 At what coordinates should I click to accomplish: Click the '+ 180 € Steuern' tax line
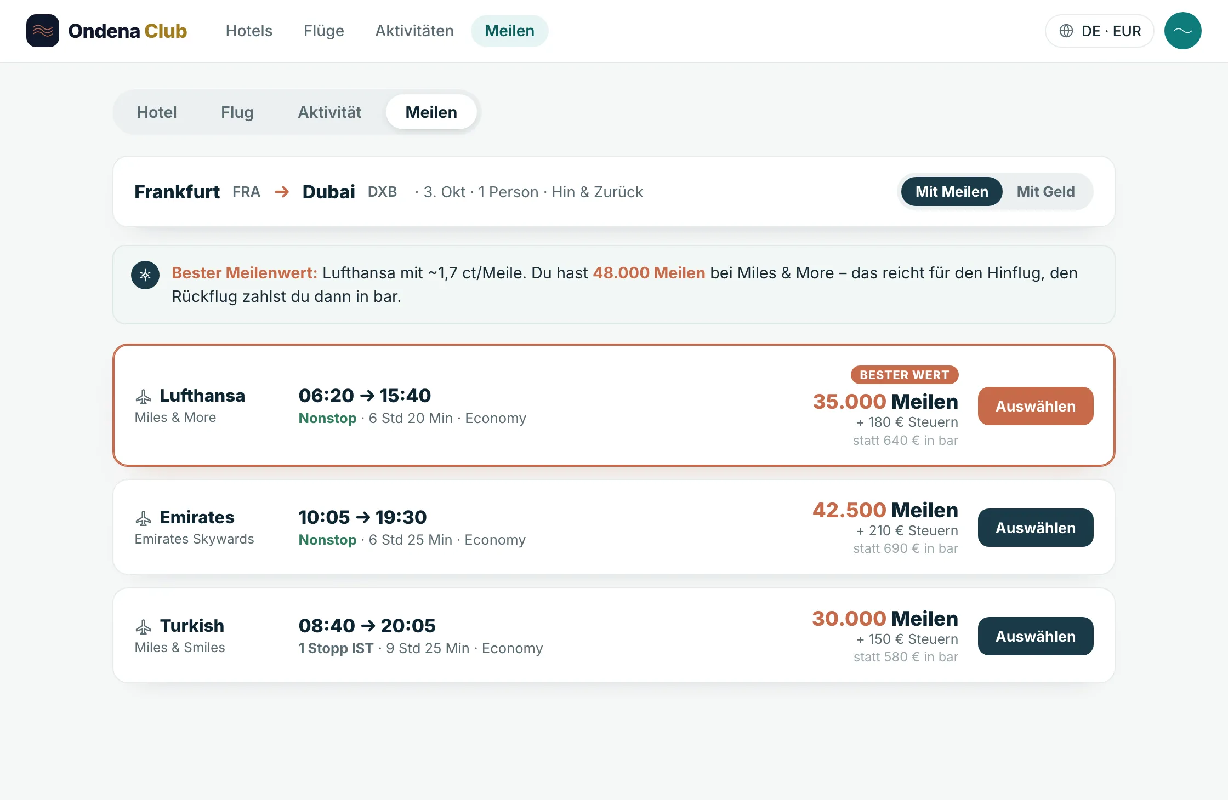click(x=907, y=422)
